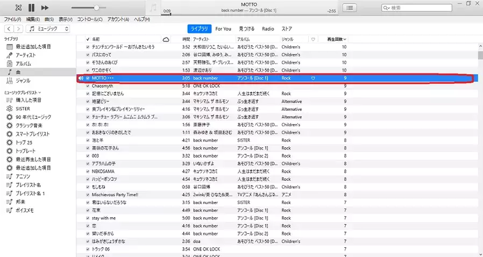Open the コントロール(C) menu
483x257 pixels.
pos(90,19)
